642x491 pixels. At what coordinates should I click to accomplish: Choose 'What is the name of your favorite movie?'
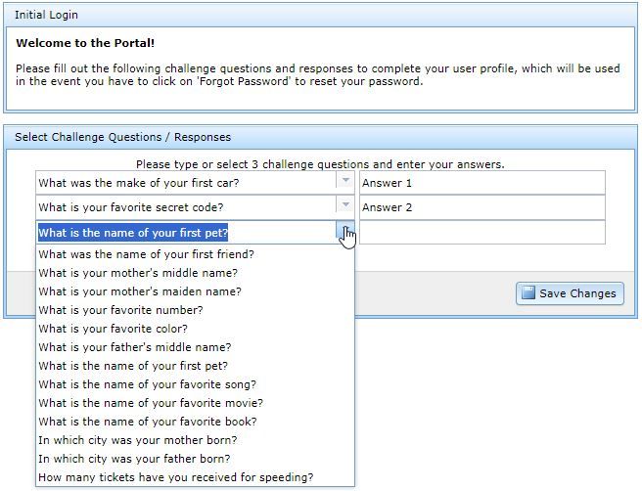coord(151,403)
